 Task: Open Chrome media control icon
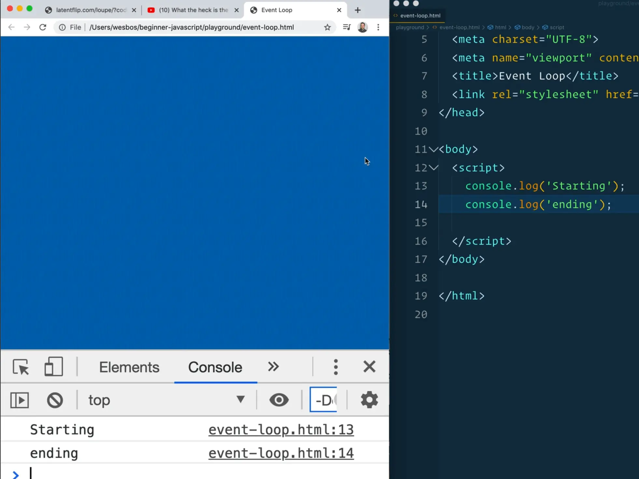(x=347, y=27)
